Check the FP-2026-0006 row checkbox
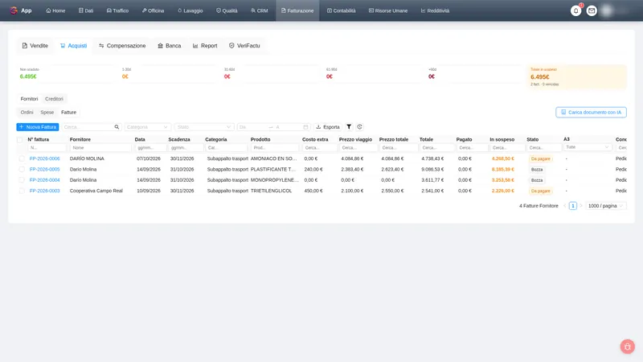Viewport: 643px width, 362px height. [x=22, y=158]
